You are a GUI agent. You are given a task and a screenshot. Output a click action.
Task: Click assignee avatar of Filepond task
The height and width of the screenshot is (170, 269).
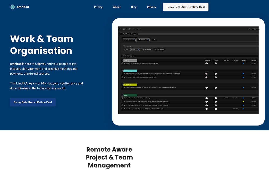point(207,74)
